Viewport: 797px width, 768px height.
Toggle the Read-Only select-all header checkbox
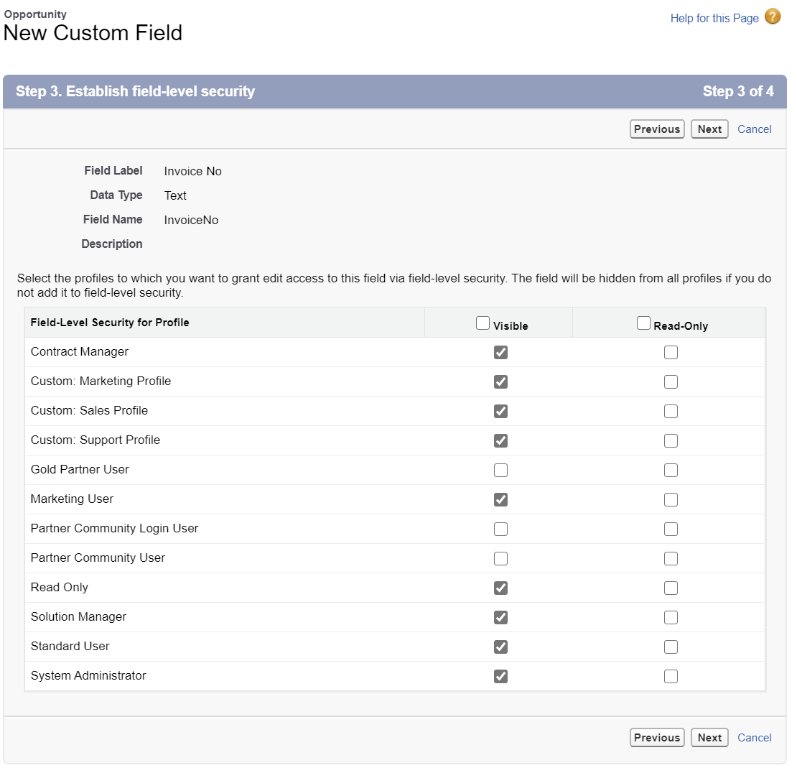pos(644,323)
